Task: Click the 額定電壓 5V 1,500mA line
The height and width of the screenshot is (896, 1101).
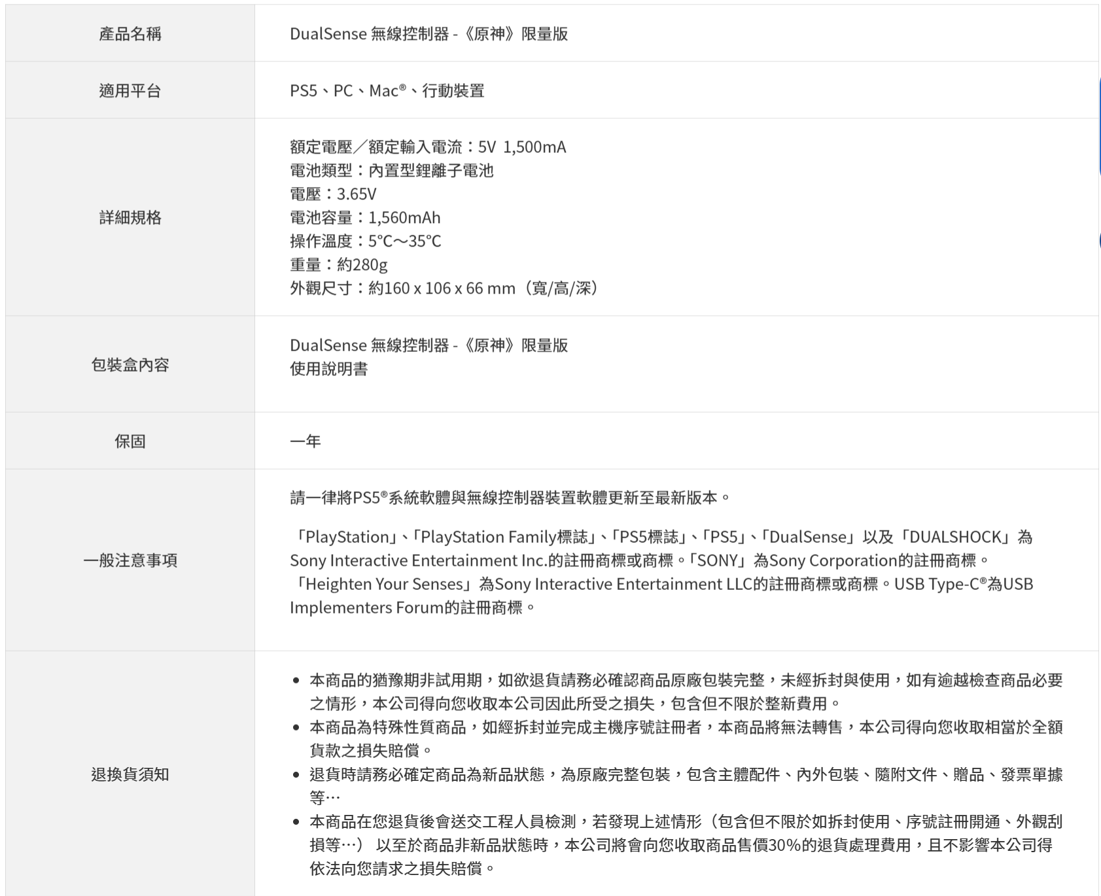Action: coord(428,147)
